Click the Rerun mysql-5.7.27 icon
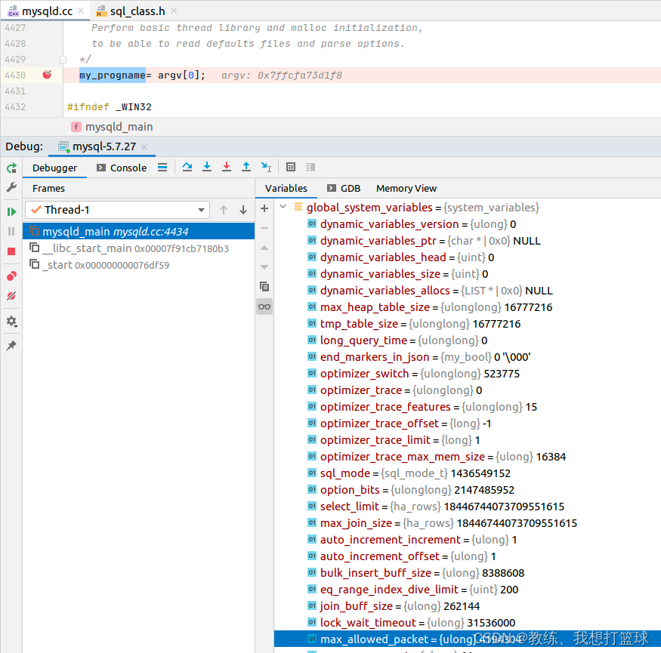661x653 pixels. 11,168
